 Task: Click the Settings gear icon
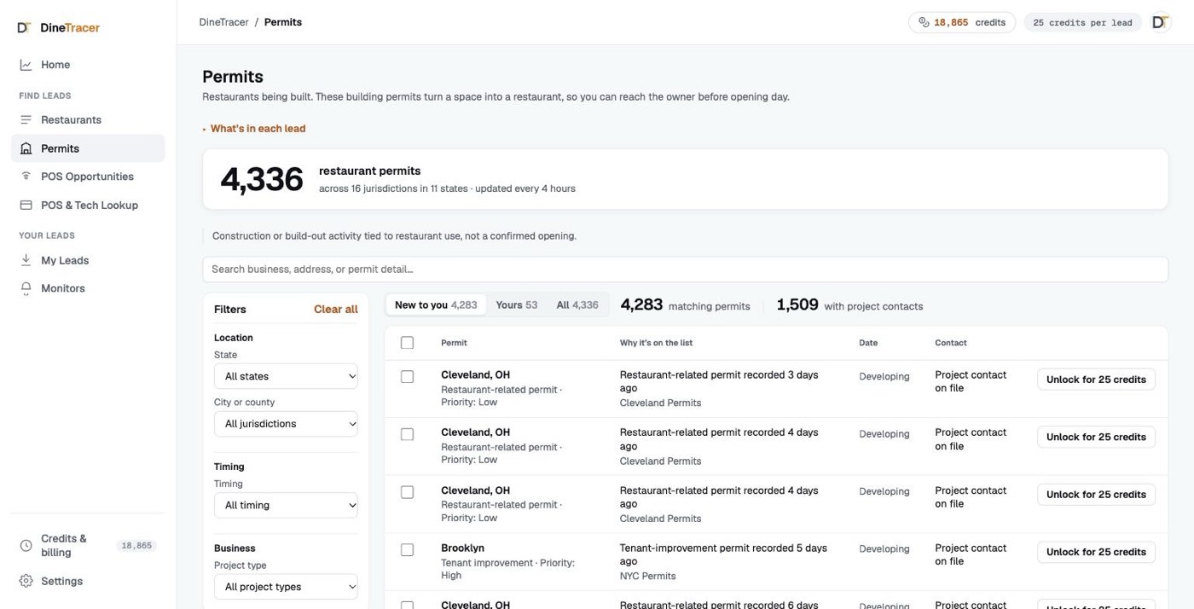[26, 581]
